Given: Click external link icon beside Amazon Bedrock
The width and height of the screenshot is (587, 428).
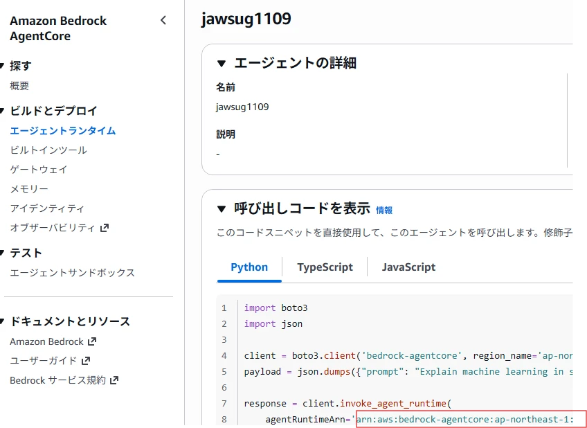Looking at the screenshot, I should pyautogui.click(x=92, y=341).
